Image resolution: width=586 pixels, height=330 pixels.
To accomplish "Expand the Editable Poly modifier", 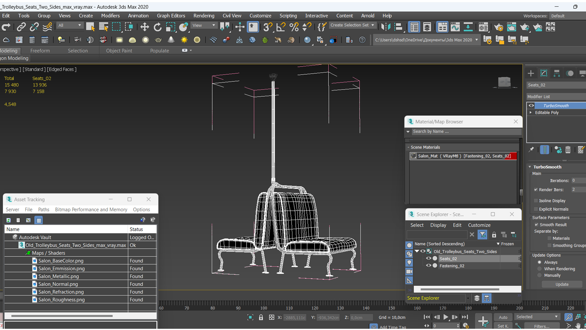I will coord(531,112).
